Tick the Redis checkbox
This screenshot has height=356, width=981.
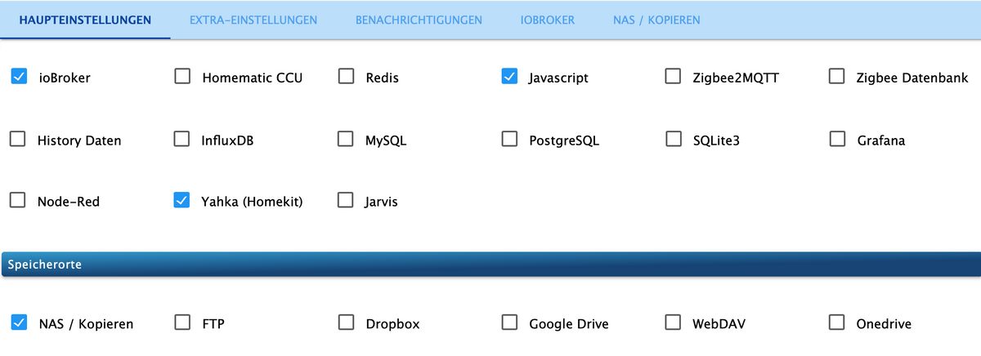[347, 77]
